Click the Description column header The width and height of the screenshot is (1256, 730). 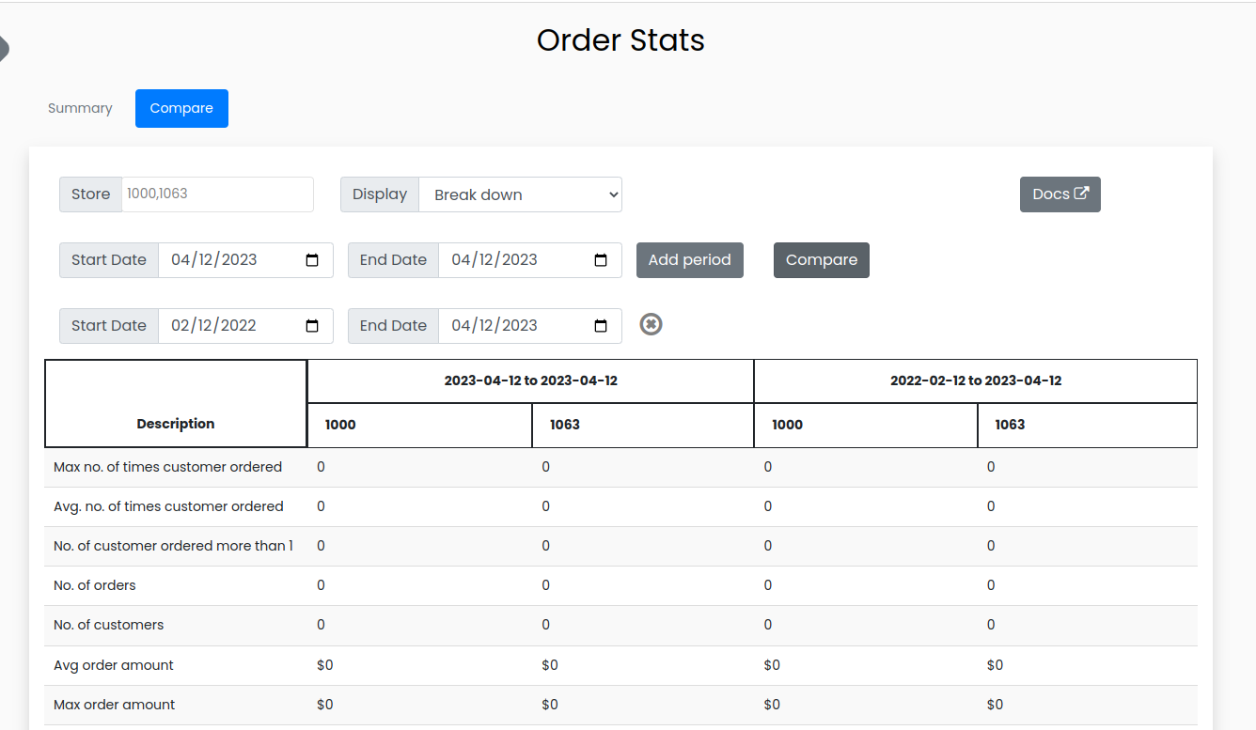click(x=176, y=424)
